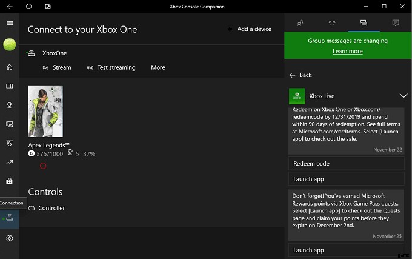This screenshot has width=412, height=259.
Task: Open Settings gear in sidebar
Action: (x=9, y=238)
